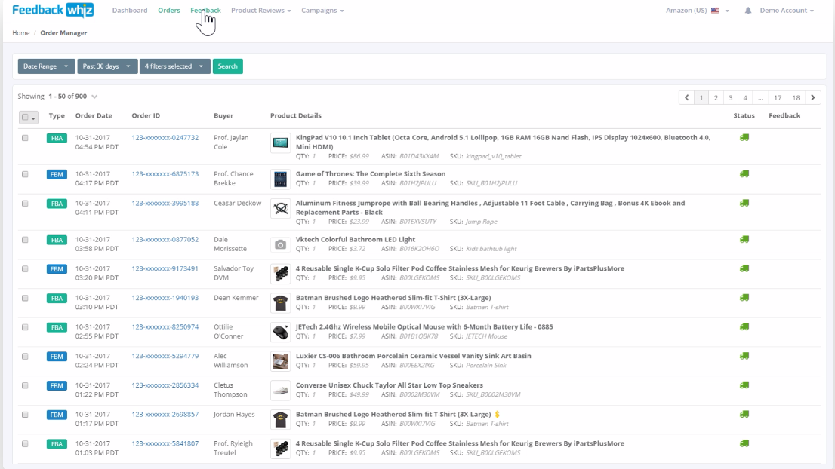Open the Date Range dropdown
The width and height of the screenshot is (835, 469).
(46, 66)
